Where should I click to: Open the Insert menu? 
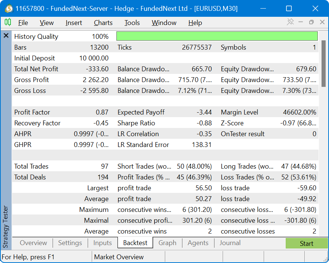73,23
